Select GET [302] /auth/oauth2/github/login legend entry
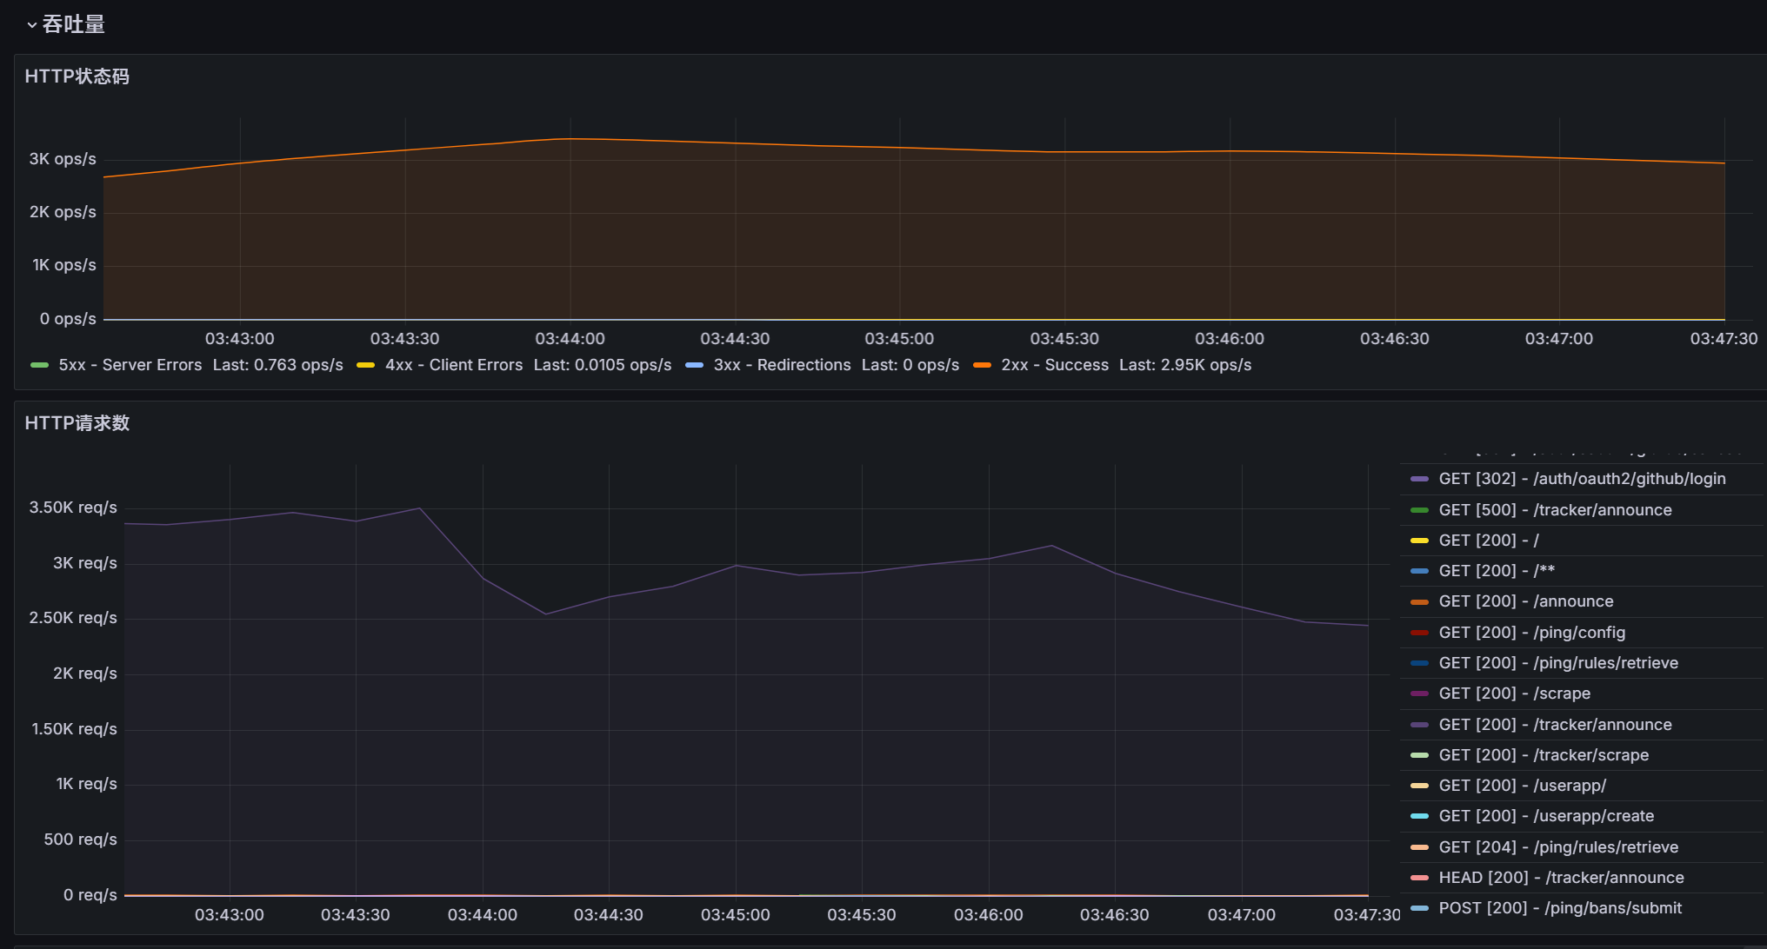The width and height of the screenshot is (1767, 949). point(1581,479)
